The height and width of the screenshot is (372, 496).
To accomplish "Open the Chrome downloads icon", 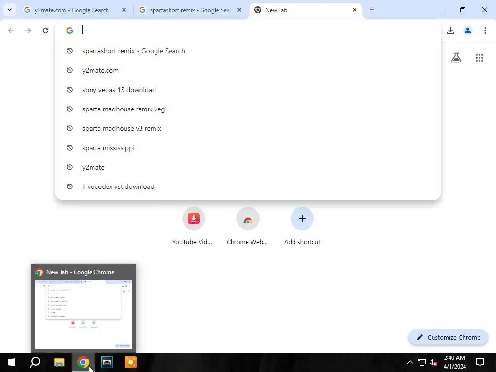I will click(450, 31).
